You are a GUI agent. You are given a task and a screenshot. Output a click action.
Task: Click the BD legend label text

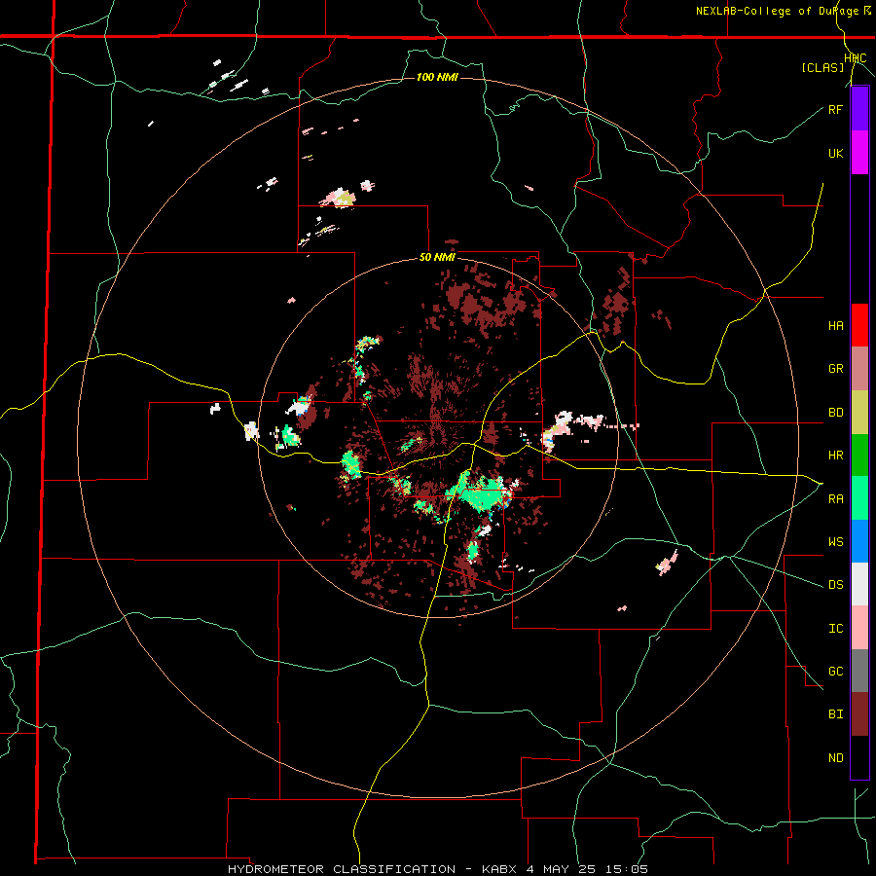(x=835, y=413)
